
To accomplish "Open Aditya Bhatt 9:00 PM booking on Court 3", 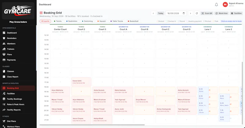I will pyautogui.click(x=102, y=119).
